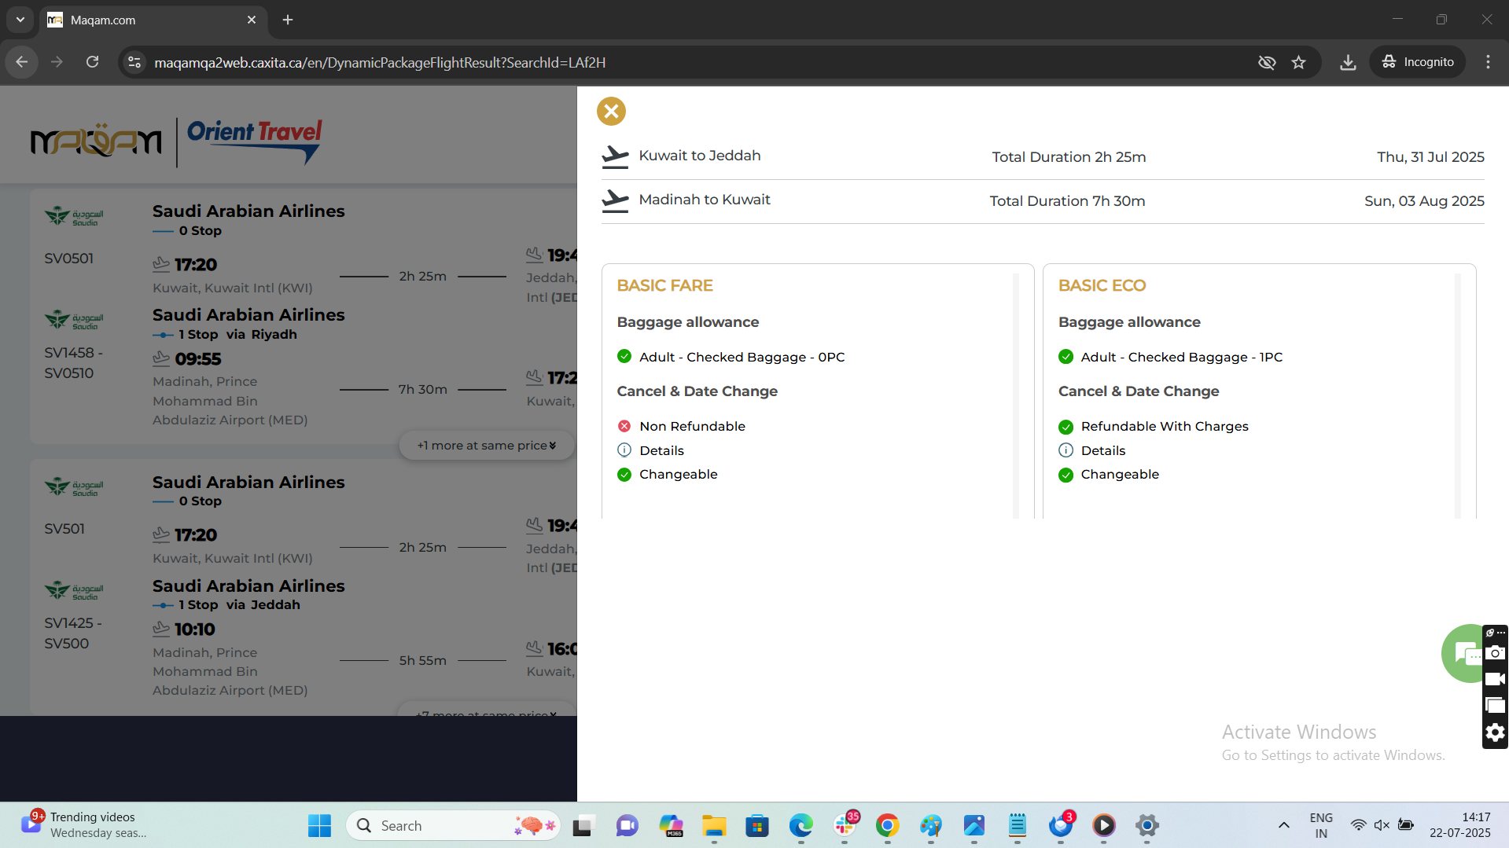Open Details info under Basic Eco

coord(1102,450)
